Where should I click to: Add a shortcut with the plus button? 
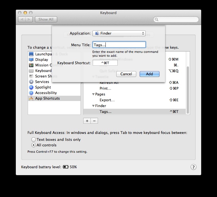pos(87,121)
